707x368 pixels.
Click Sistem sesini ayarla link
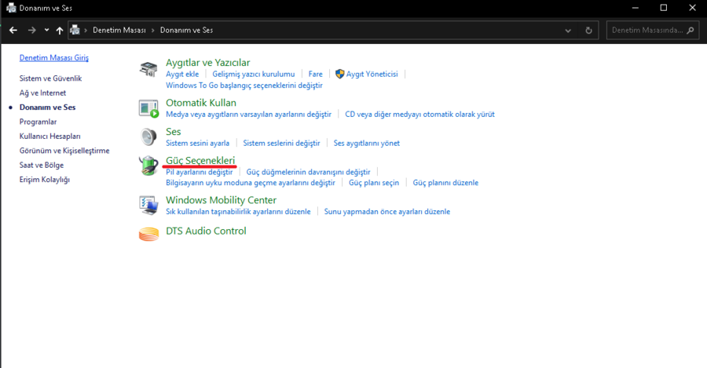tap(197, 144)
